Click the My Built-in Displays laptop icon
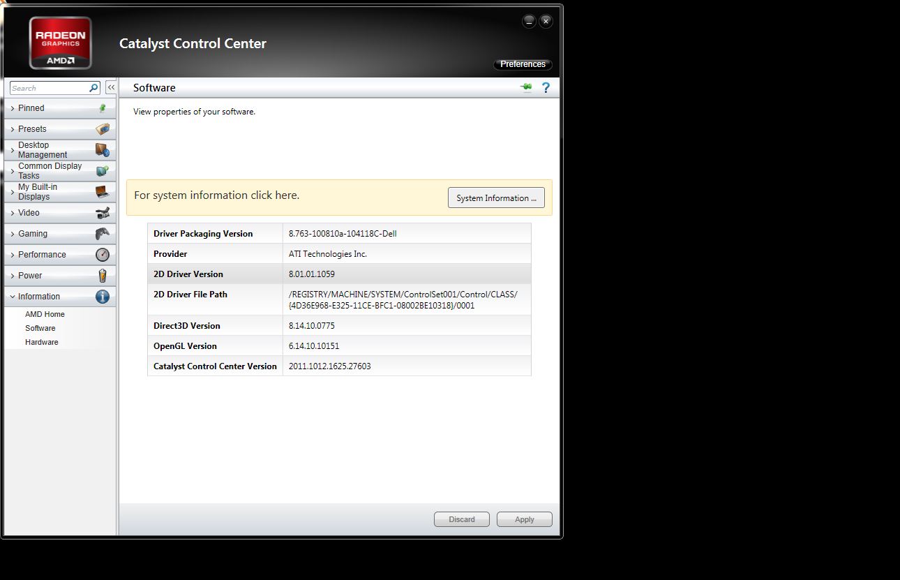This screenshot has width=900, height=580. pos(103,191)
